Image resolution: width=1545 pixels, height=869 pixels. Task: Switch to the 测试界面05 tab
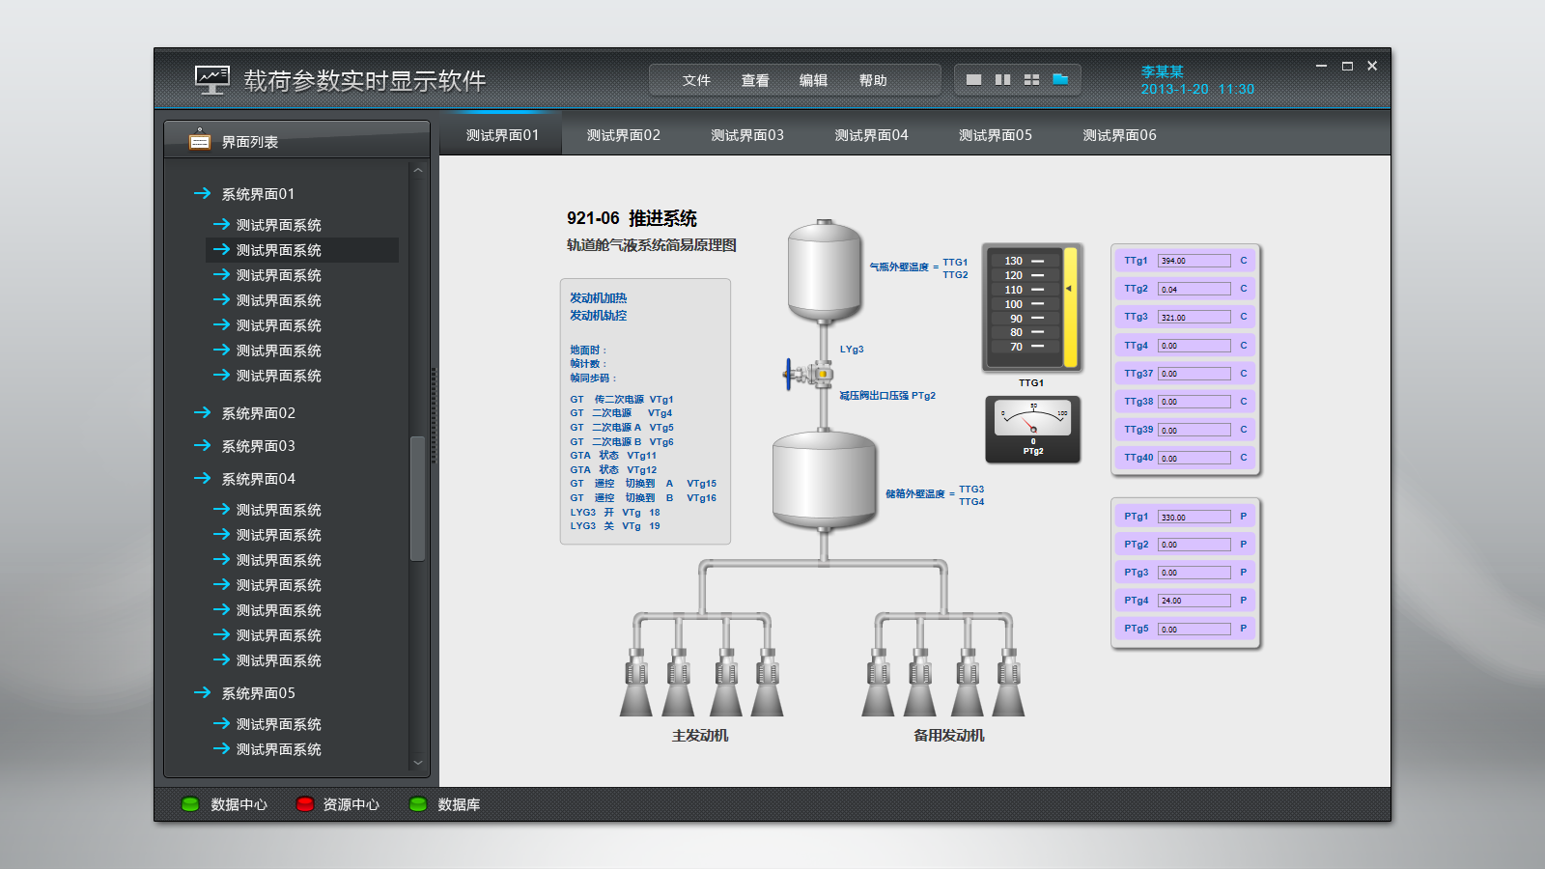tap(996, 135)
